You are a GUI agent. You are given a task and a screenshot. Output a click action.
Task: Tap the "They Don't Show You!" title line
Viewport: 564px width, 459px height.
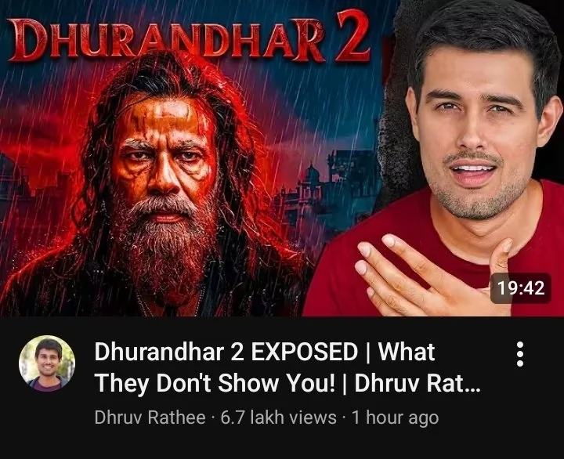tap(215, 383)
